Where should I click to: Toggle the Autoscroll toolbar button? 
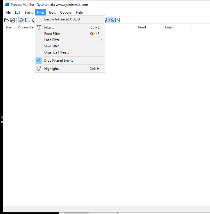(28, 20)
